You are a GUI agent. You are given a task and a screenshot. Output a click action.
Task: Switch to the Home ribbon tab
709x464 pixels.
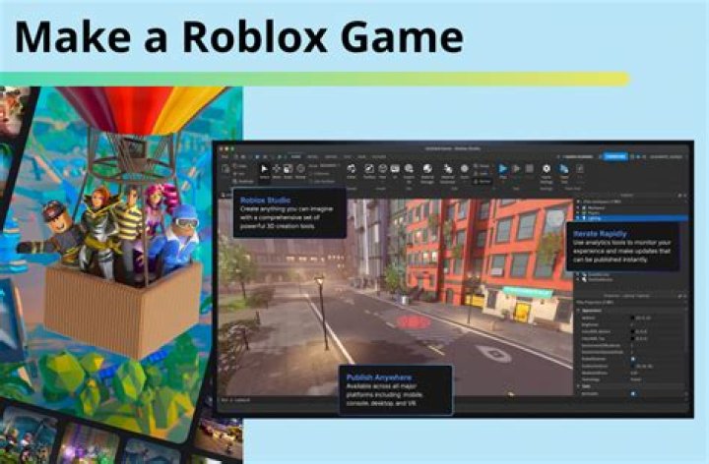click(295, 155)
